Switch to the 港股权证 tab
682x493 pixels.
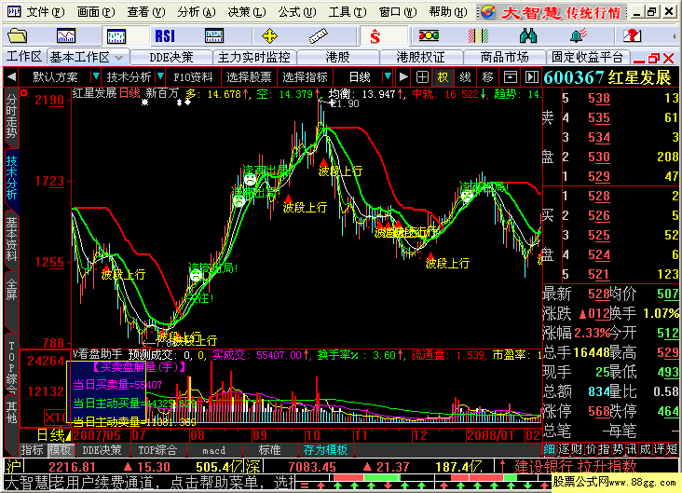[x=420, y=57]
